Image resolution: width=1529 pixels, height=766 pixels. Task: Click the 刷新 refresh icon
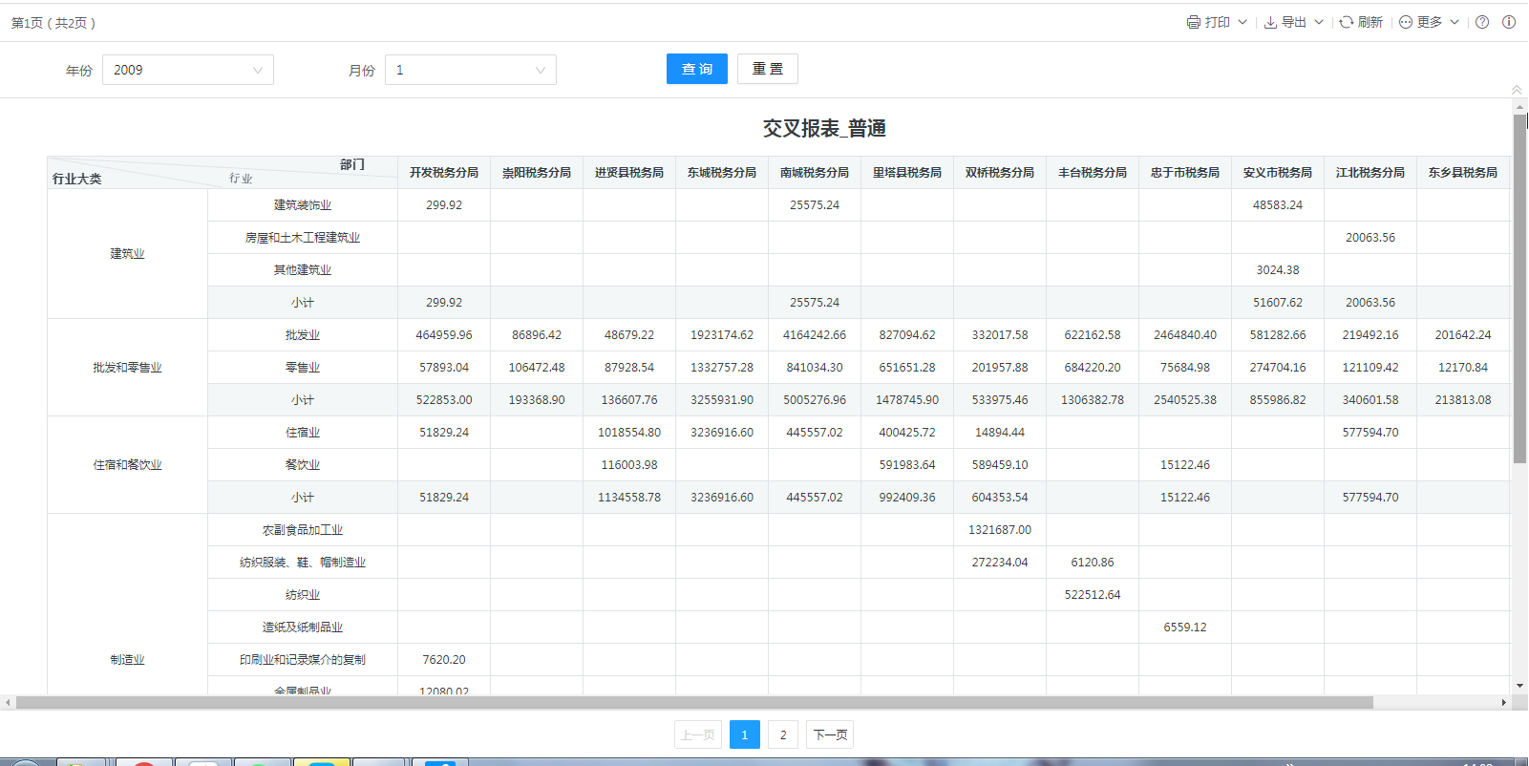click(x=1346, y=22)
